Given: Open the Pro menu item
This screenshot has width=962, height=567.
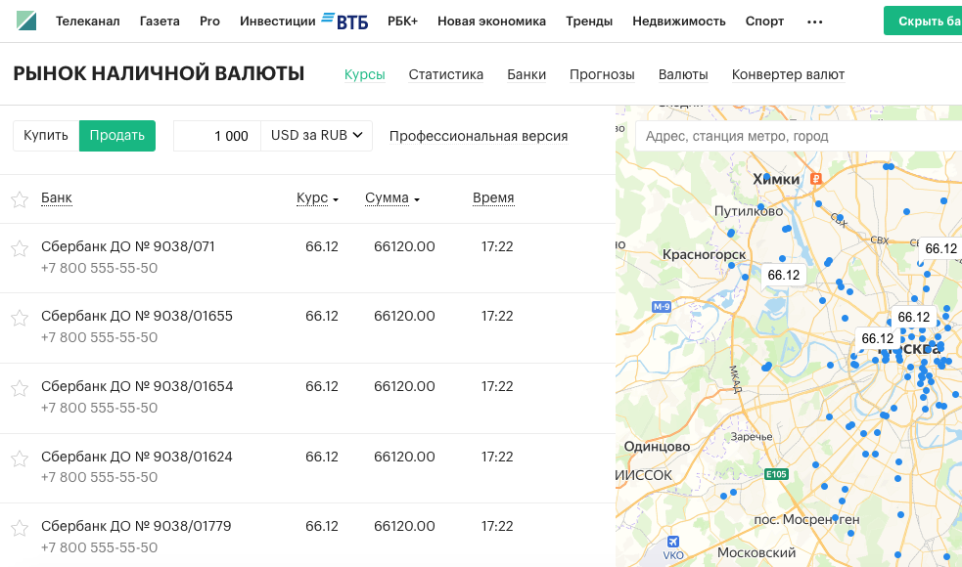Looking at the screenshot, I should point(209,21).
